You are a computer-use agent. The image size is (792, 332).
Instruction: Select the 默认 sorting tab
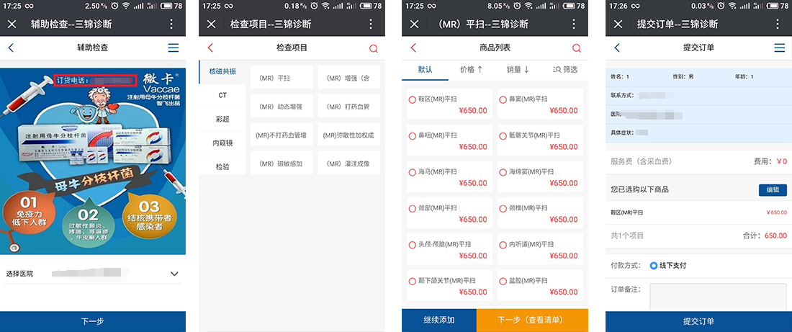click(x=425, y=70)
